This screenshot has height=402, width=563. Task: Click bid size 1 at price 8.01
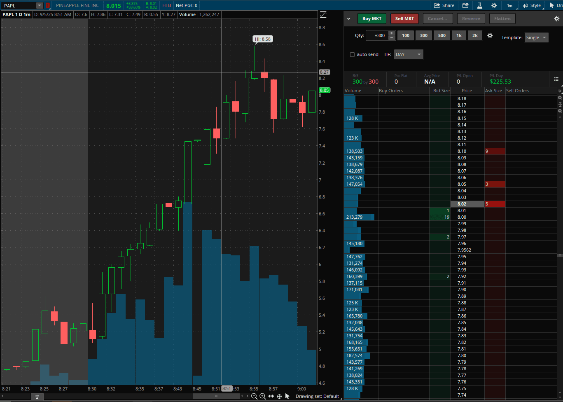[440, 210]
